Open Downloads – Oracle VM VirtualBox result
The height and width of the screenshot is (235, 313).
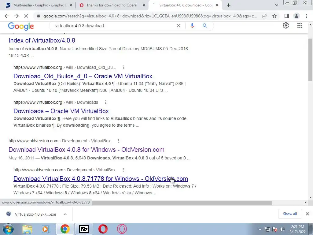point(61,111)
